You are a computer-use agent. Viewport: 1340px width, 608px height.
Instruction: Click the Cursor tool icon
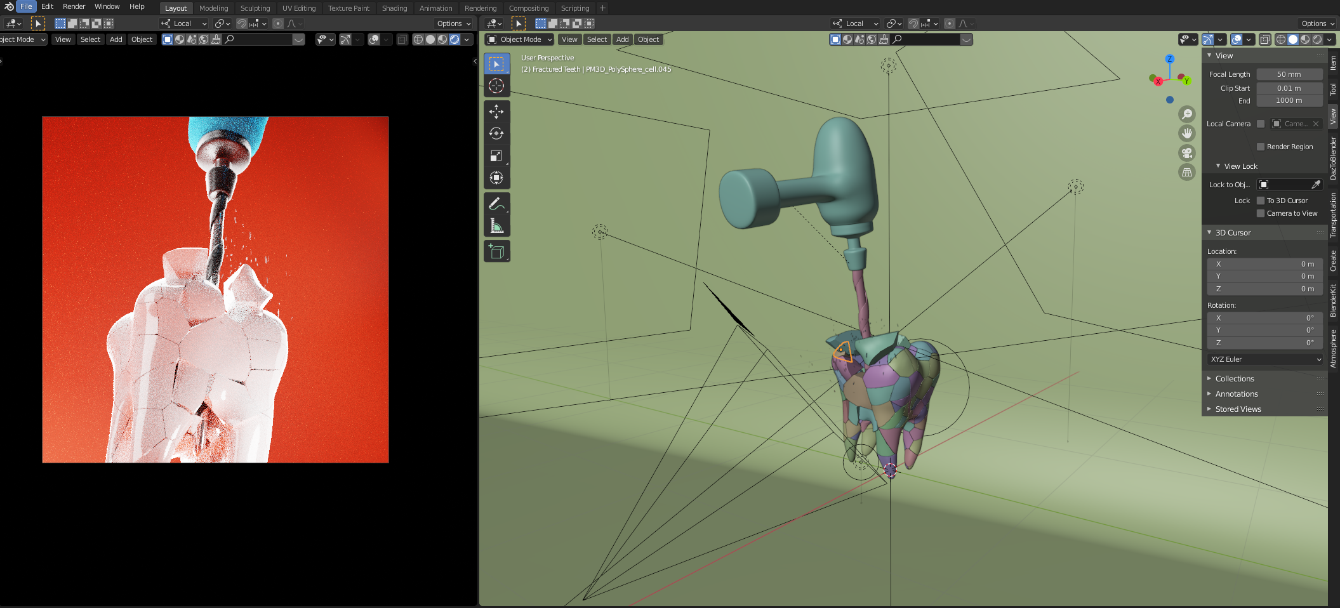(496, 86)
